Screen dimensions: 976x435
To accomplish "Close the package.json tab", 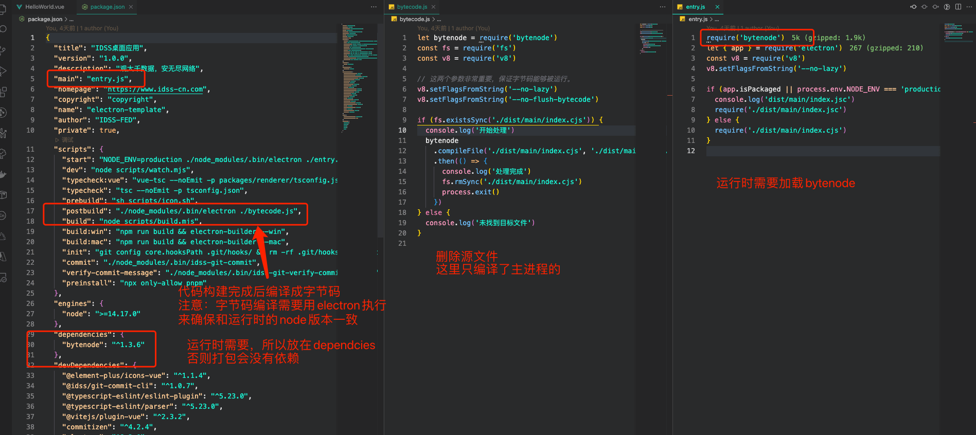I will 131,7.
